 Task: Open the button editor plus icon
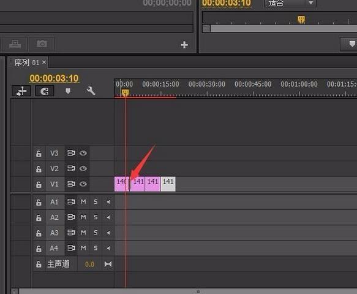click(x=184, y=45)
